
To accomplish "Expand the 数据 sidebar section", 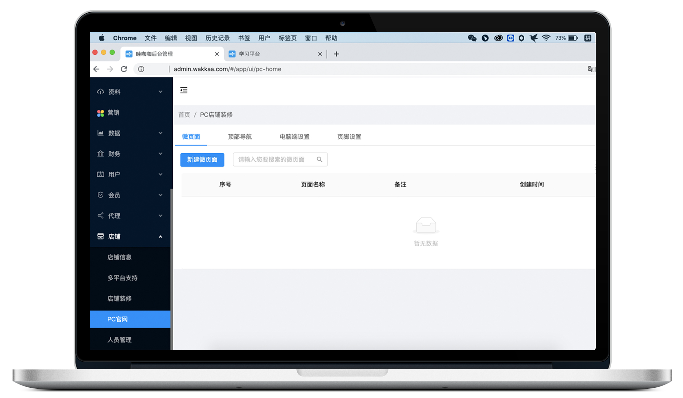I will click(160, 133).
